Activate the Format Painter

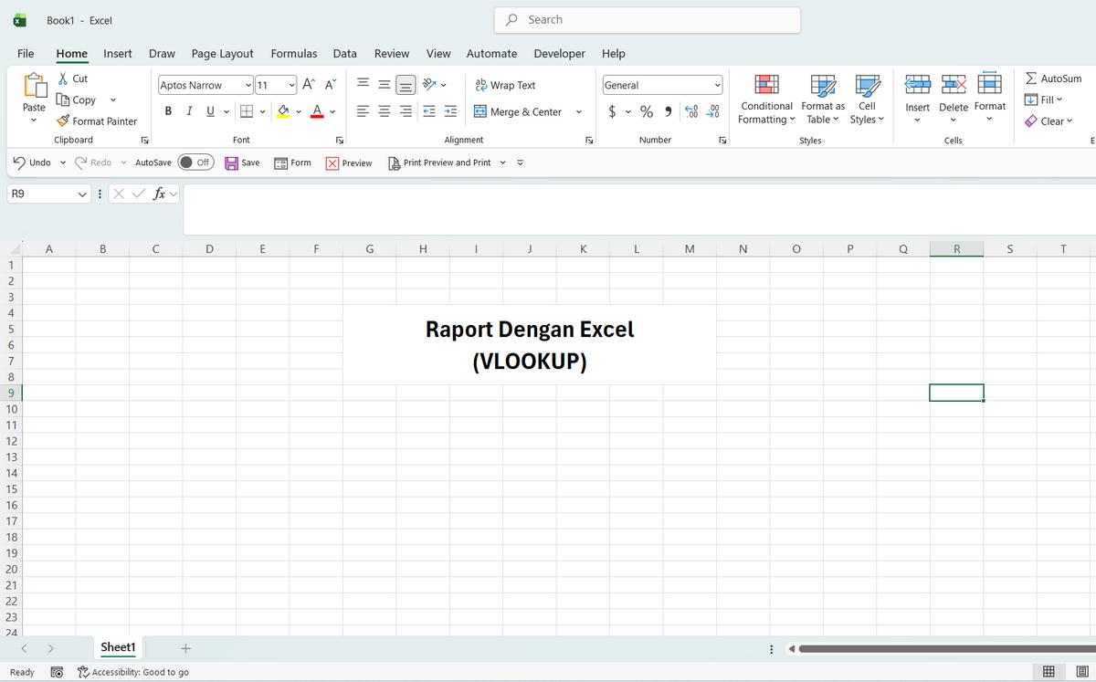98,121
